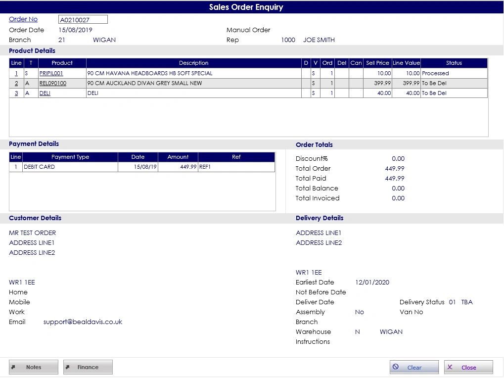Click the order number field containing A0210027

tap(83, 20)
